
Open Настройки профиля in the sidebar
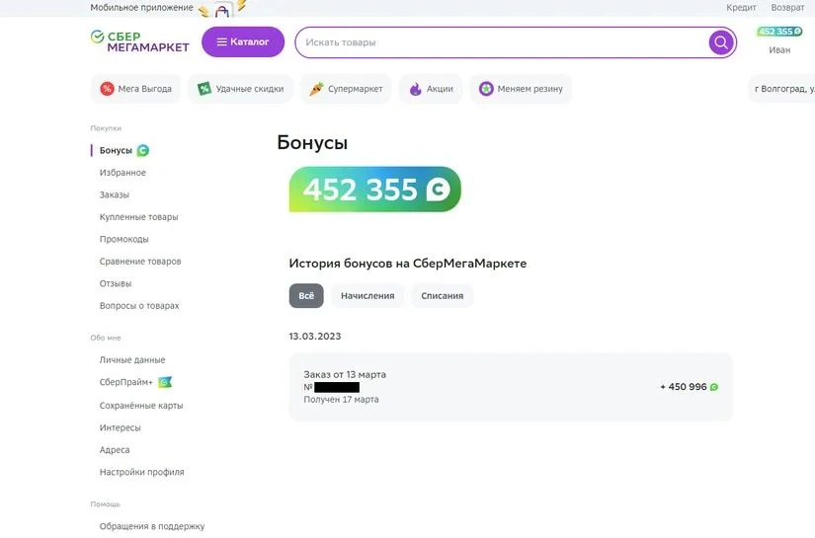142,472
